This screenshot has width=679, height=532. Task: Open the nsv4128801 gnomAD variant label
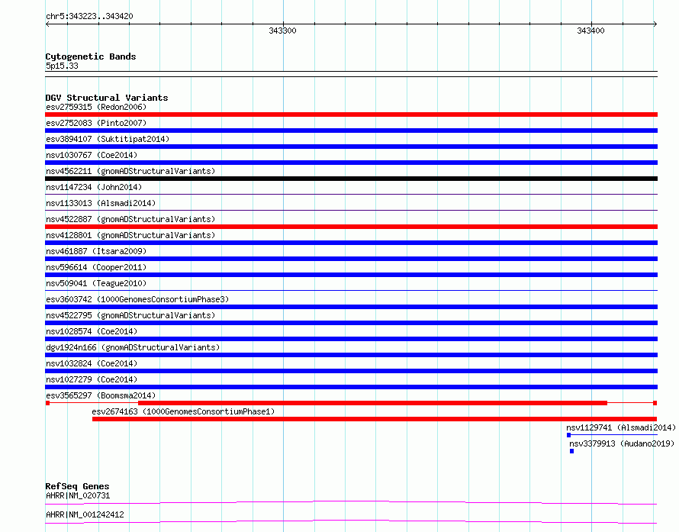[130, 235]
